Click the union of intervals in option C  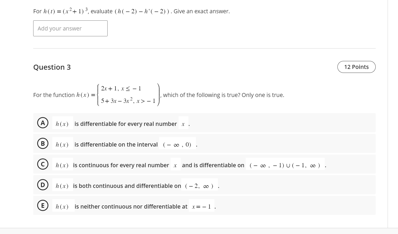[285, 165]
